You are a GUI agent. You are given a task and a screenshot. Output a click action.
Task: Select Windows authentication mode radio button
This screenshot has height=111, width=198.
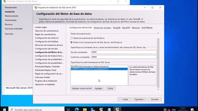click(x=71, y=38)
